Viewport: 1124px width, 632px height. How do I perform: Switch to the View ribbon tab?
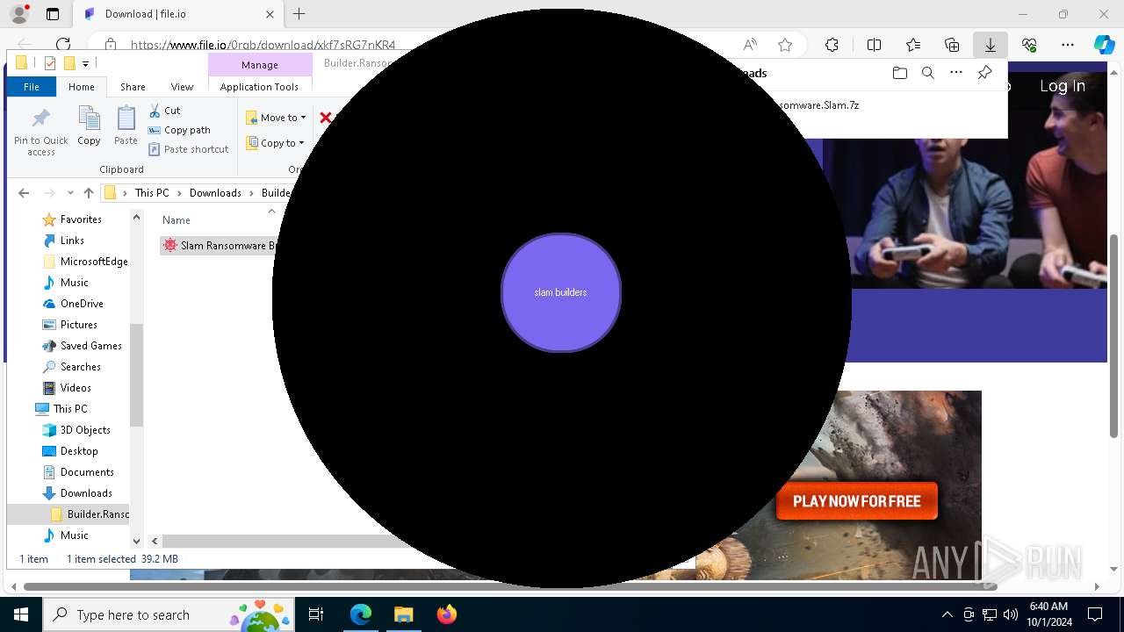click(182, 87)
